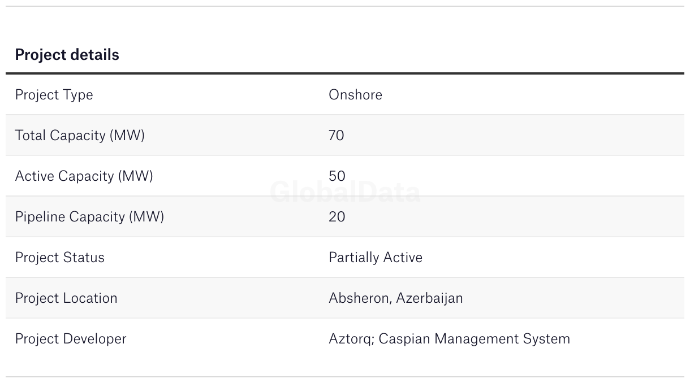Viewport: 690px width, 383px height.
Task: Select the total capacity value "70"
Action: click(x=336, y=136)
